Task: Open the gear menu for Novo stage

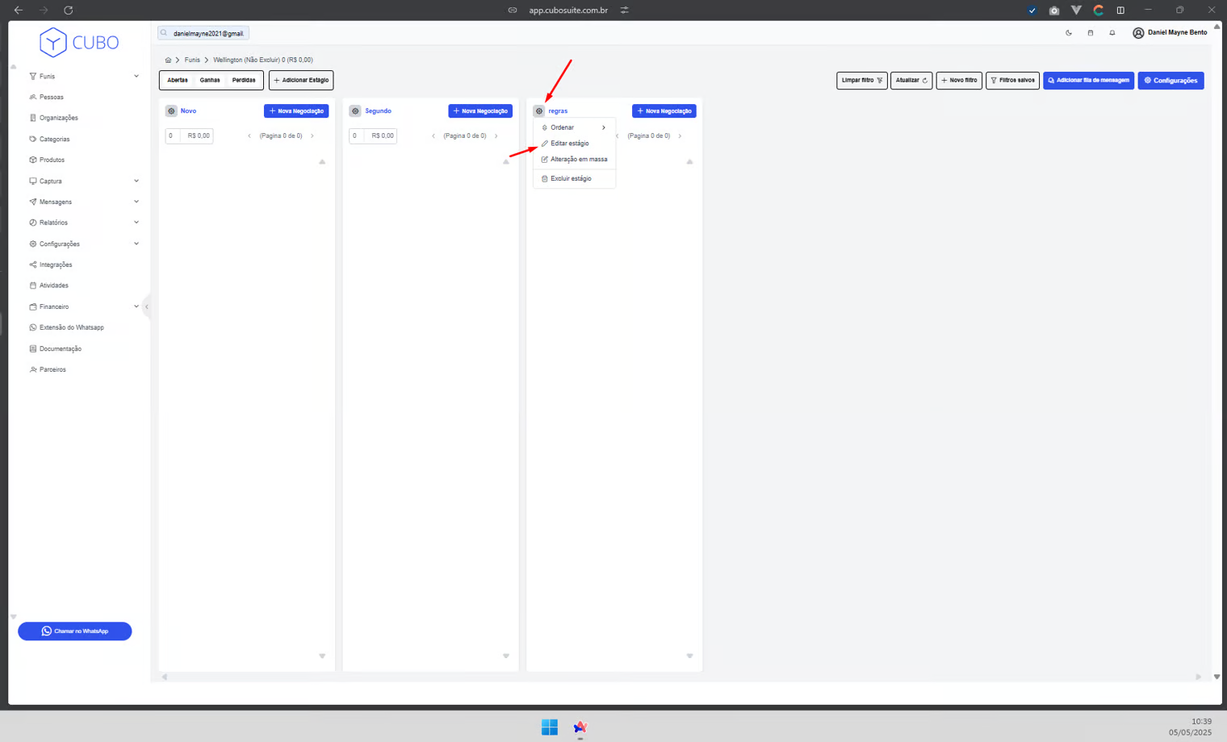Action: (171, 111)
